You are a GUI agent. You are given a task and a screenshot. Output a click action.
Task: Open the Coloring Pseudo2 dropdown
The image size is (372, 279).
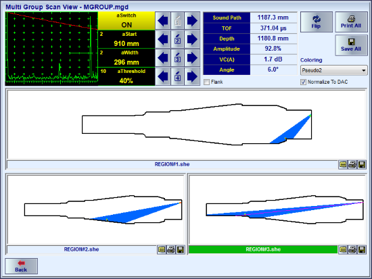tap(334, 70)
